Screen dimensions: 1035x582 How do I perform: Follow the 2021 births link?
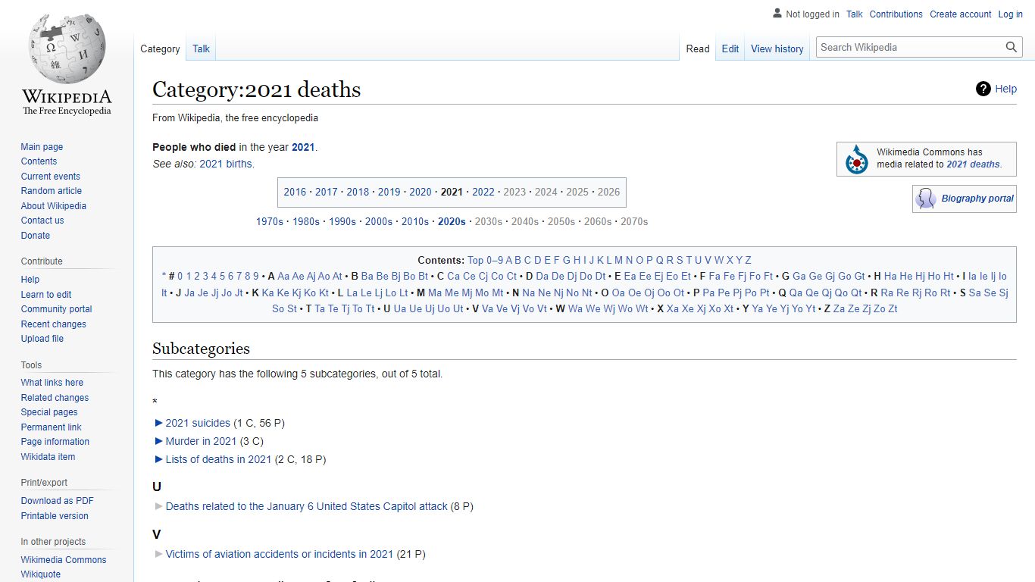[x=226, y=164]
